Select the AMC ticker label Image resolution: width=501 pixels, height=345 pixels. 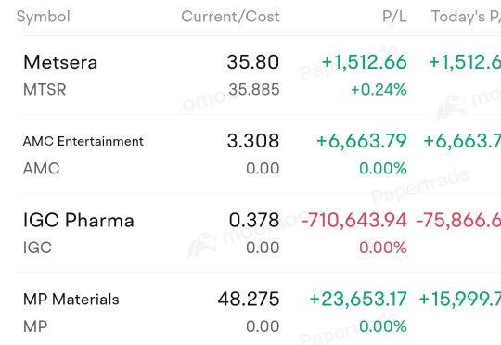point(42,169)
